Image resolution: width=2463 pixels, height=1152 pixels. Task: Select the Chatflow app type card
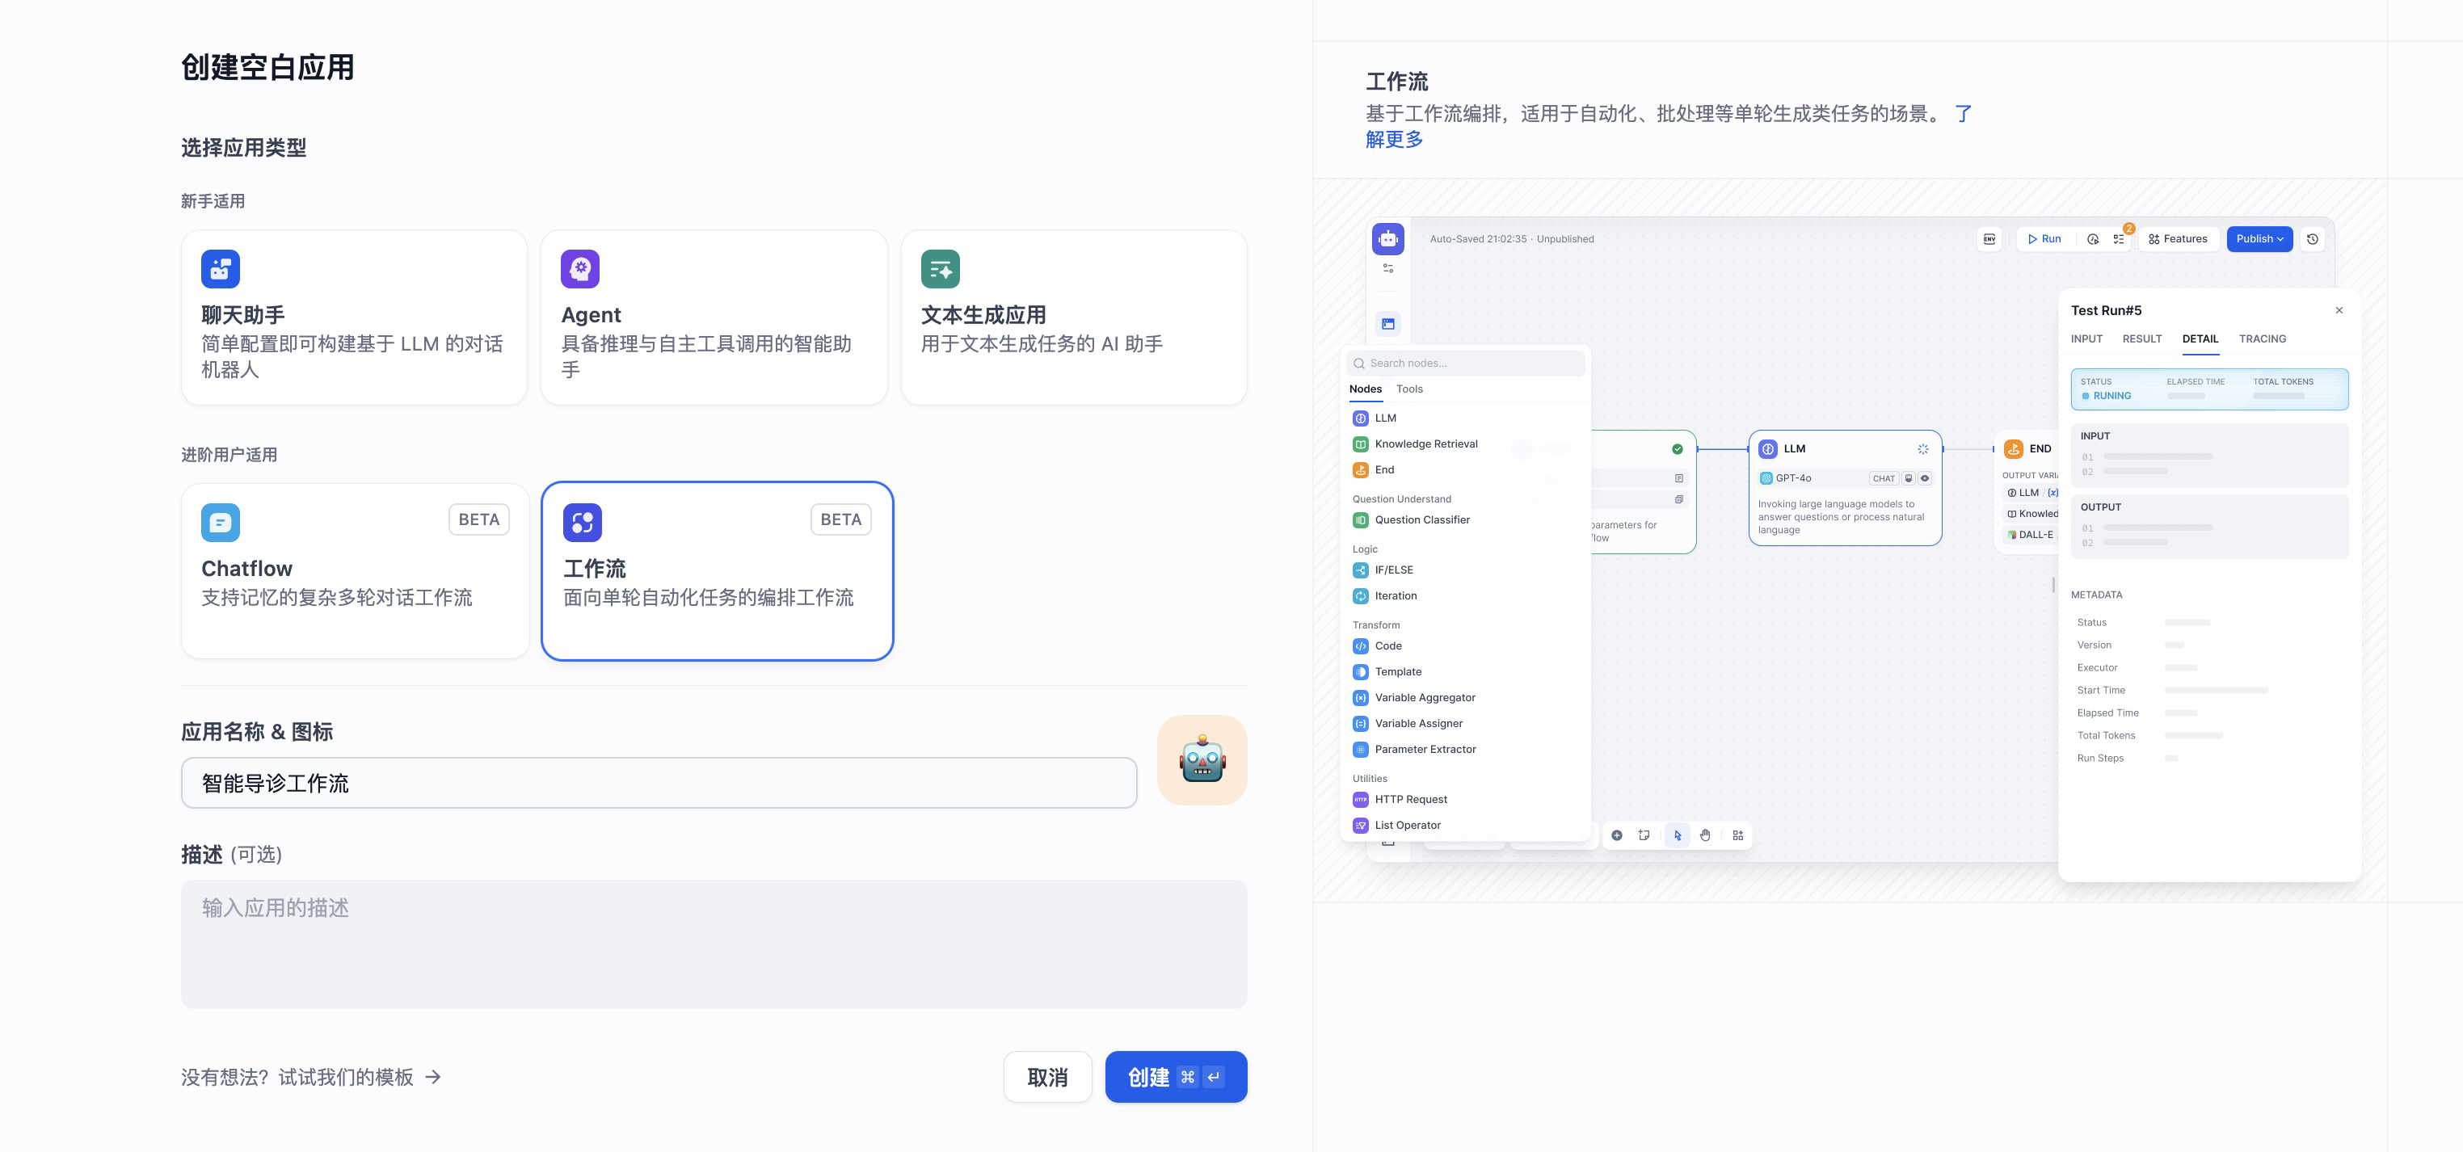354,570
